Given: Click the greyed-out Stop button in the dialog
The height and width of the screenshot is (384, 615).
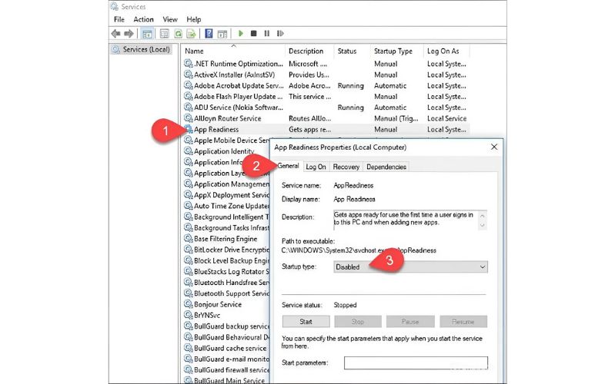Looking at the screenshot, I should pyautogui.click(x=358, y=322).
